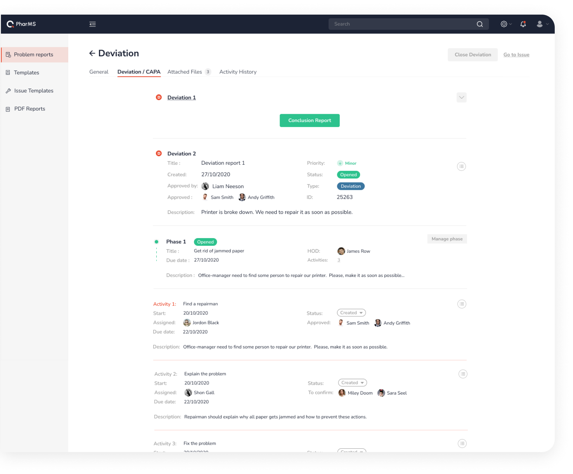573x474 pixels.
Task: Open the Activity 3 options list icon
Action: click(x=462, y=444)
